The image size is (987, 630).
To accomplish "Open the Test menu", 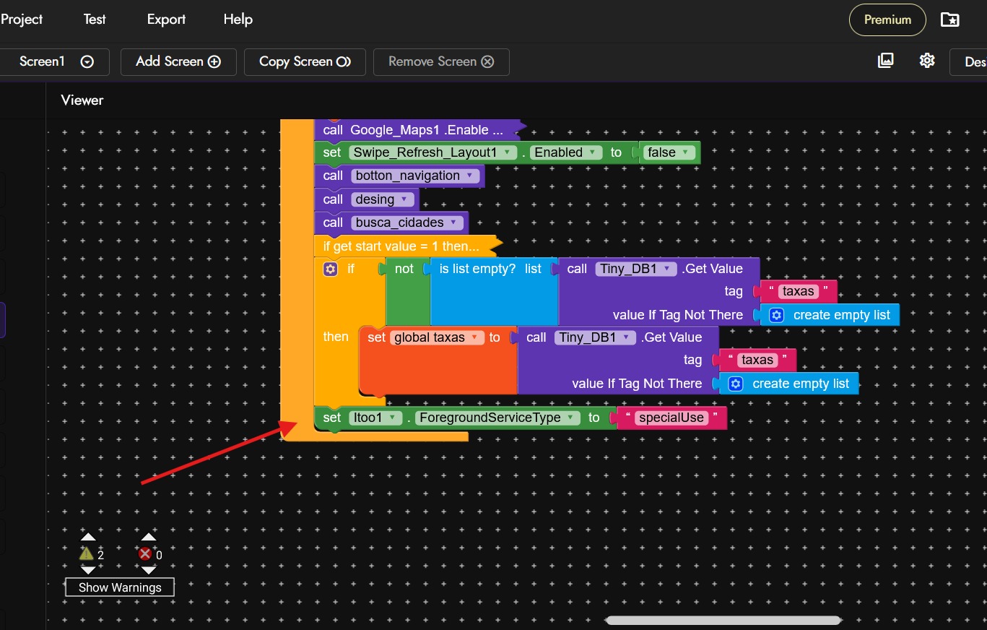I will click(95, 20).
